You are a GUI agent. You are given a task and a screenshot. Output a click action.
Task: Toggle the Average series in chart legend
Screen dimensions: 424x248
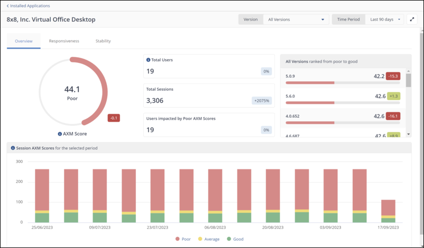(x=209, y=239)
